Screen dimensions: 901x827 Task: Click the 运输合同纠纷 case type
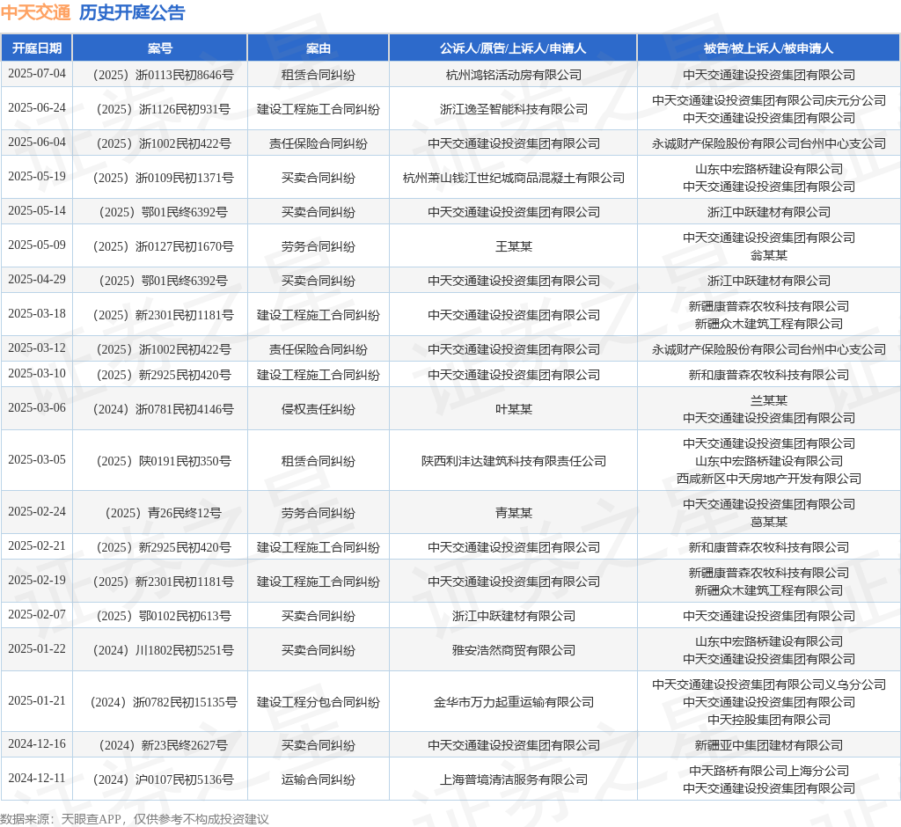point(319,779)
